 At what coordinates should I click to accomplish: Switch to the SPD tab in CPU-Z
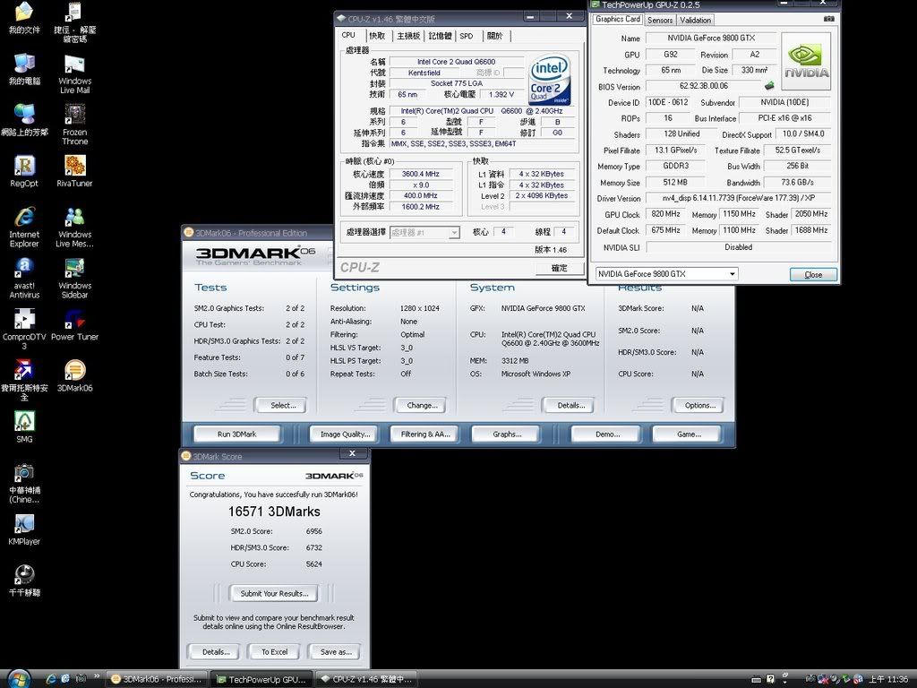click(466, 36)
